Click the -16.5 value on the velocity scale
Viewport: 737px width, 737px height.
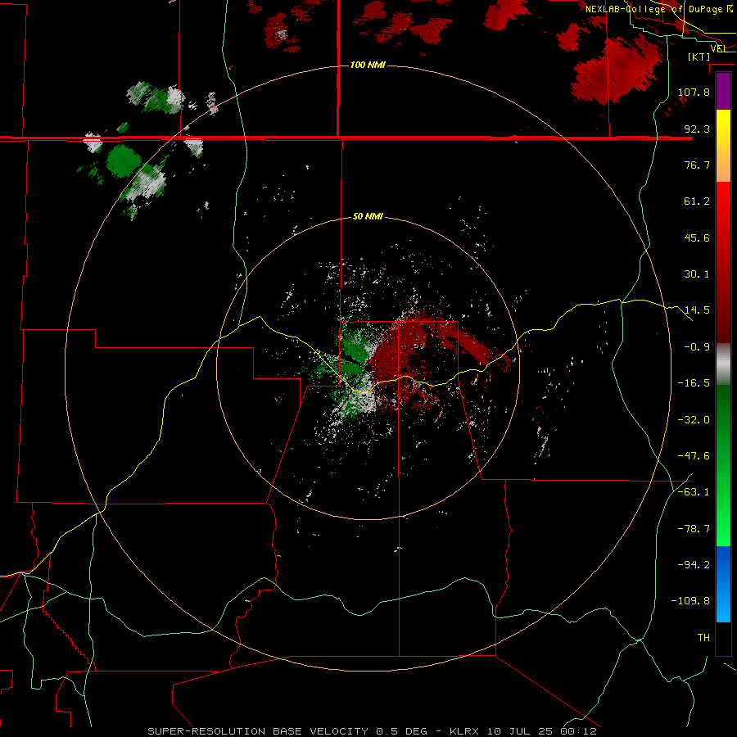pos(694,383)
